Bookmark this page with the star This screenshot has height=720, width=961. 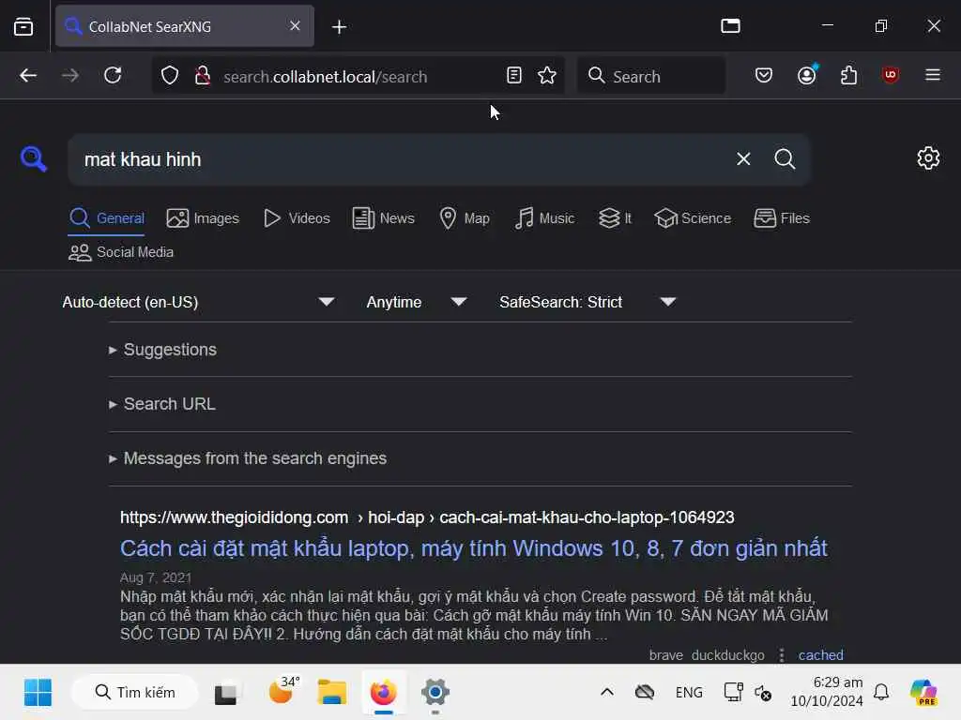coord(547,75)
